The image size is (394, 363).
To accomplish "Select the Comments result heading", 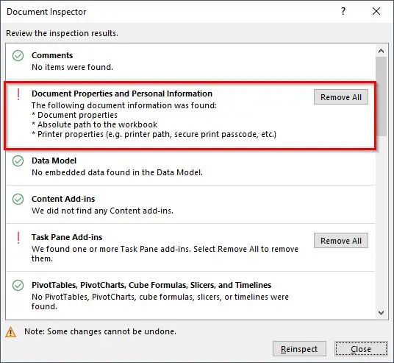I will coord(52,55).
